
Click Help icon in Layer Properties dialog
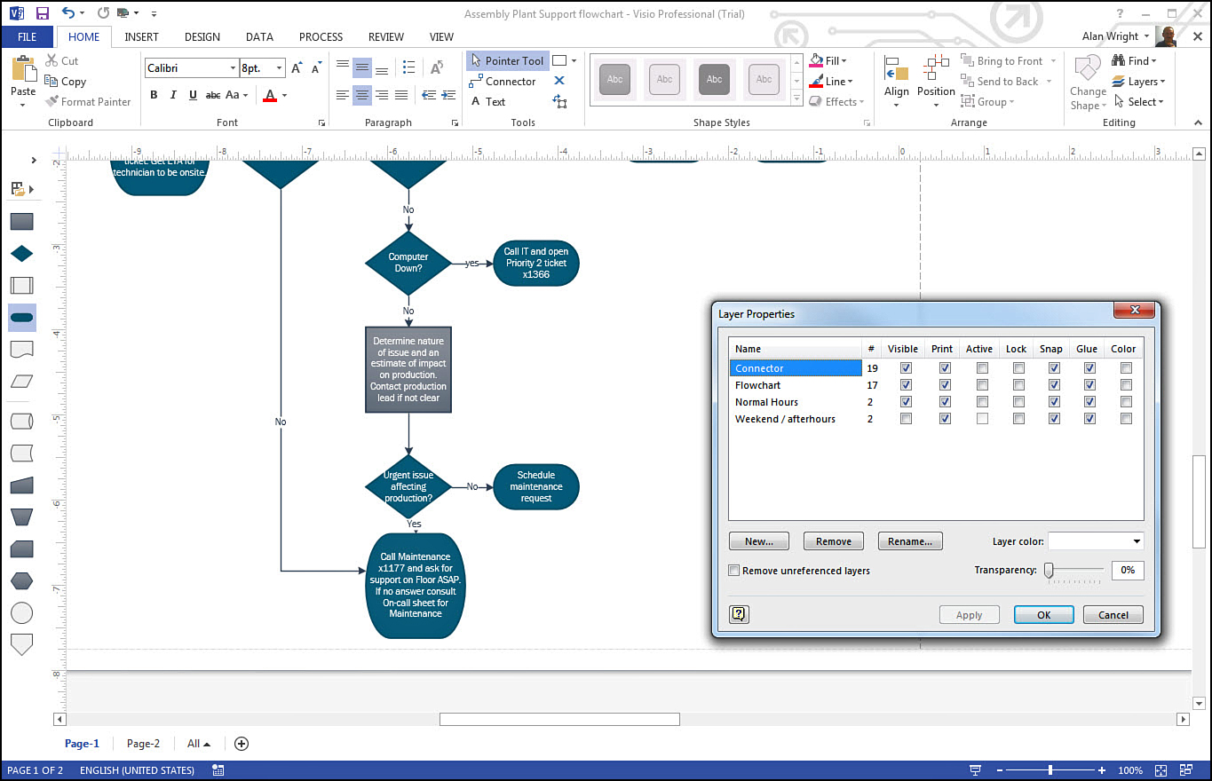pos(739,614)
